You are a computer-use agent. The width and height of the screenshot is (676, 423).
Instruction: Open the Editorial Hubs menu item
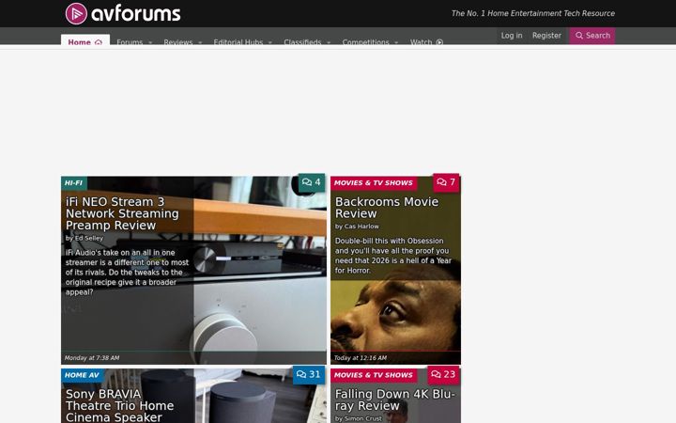[238, 42]
